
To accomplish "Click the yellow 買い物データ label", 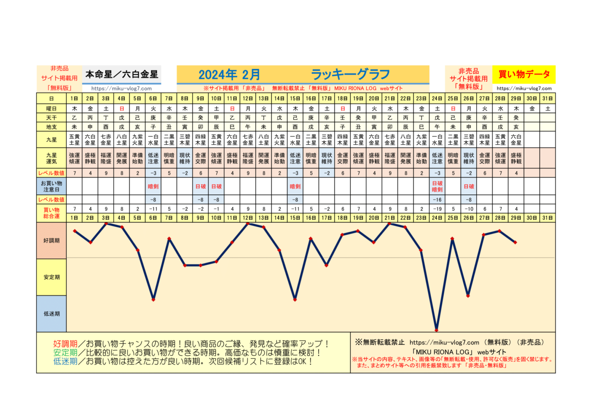I will pos(524,74).
